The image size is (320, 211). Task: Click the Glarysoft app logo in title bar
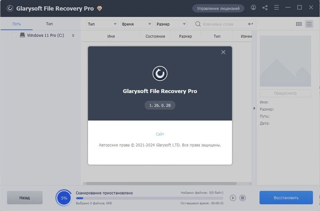[10, 8]
